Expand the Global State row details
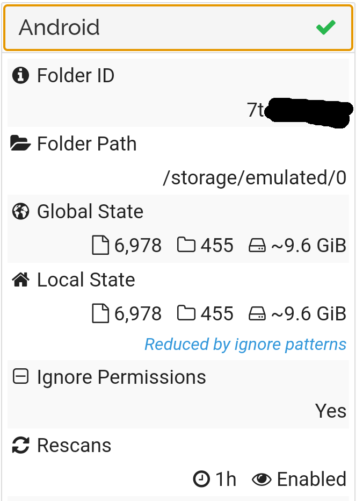 (x=90, y=211)
